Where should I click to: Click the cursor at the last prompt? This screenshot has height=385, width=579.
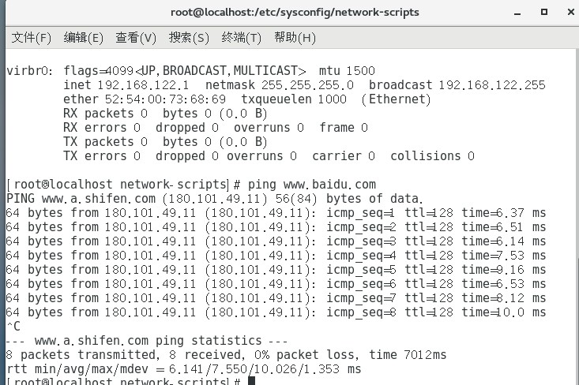click(251, 381)
